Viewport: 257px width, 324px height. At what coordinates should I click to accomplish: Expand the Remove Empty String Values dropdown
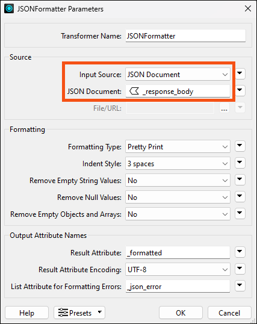click(178, 181)
